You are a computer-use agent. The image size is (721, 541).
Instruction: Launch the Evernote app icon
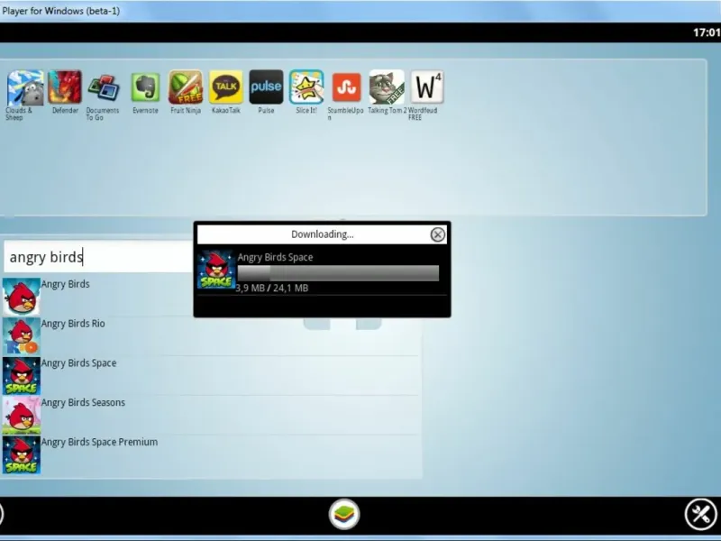coord(145,87)
